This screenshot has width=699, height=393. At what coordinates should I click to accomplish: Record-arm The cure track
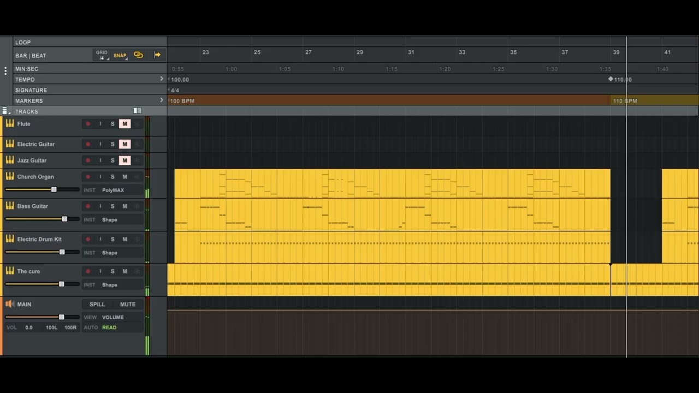(88, 271)
